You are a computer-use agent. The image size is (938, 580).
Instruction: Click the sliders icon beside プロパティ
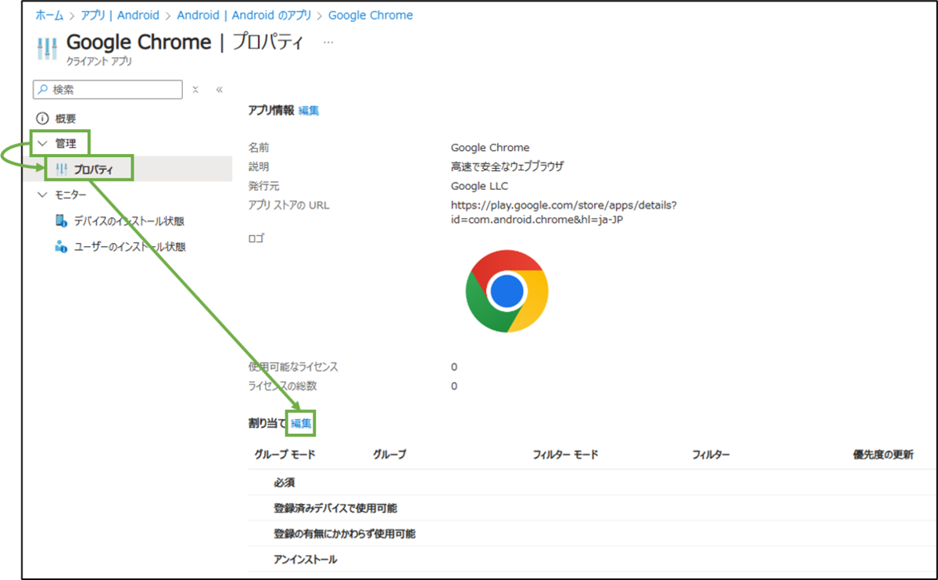[x=62, y=170]
